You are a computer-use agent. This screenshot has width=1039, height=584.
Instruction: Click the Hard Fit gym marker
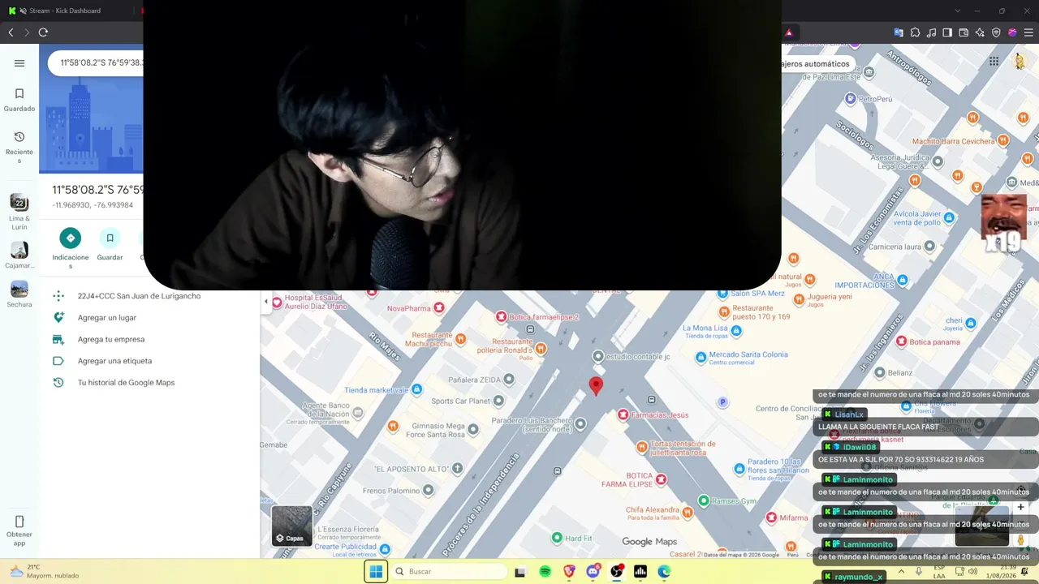point(557,537)
